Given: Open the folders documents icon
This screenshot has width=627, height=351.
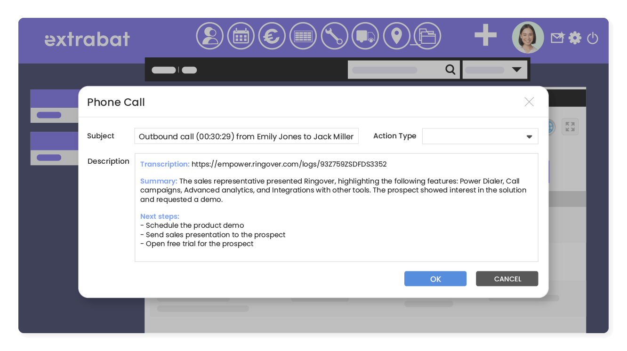Looking at the screenshot, I should [427, 36].
